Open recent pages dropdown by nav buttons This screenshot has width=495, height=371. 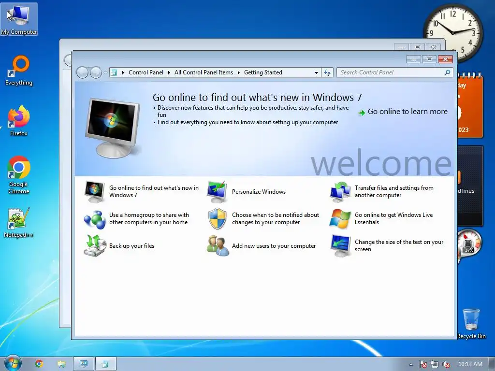coord(105,72)
